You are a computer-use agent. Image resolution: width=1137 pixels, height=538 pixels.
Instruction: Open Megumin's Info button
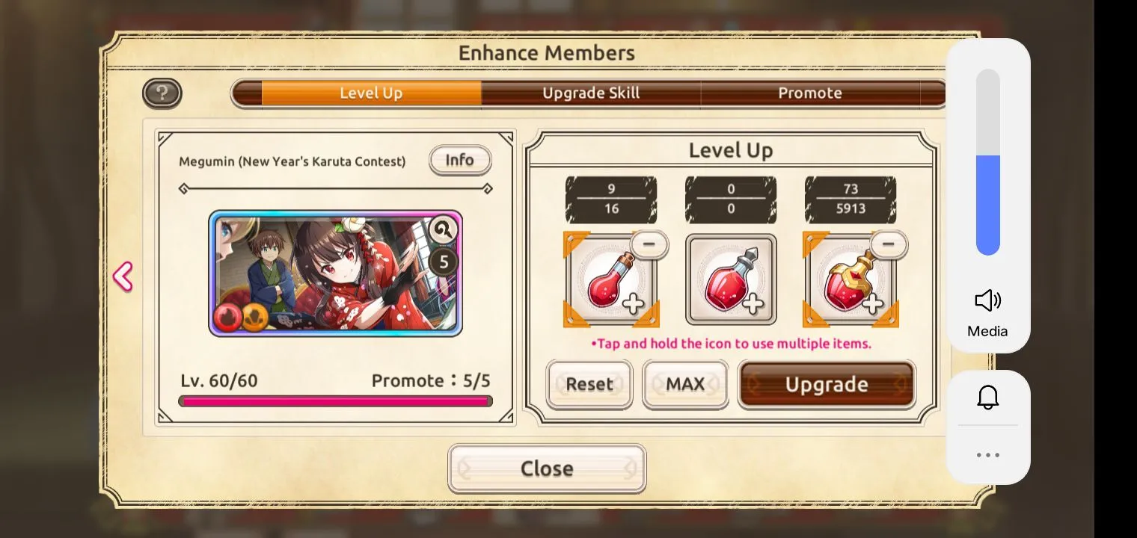click(460, 160)
